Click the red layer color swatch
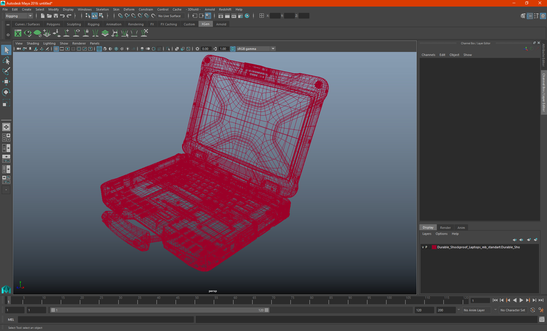Viewport: 547px width, 331px height. (434, 247)
